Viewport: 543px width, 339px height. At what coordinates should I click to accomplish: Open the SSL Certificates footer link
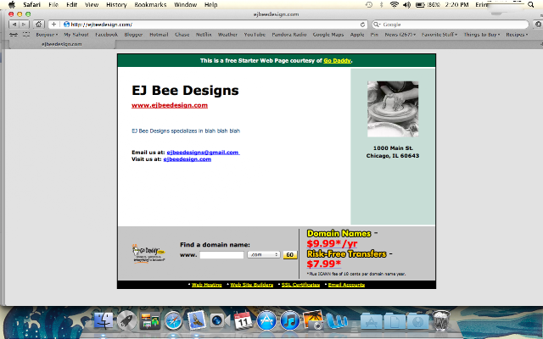click(x=300, y=285)
